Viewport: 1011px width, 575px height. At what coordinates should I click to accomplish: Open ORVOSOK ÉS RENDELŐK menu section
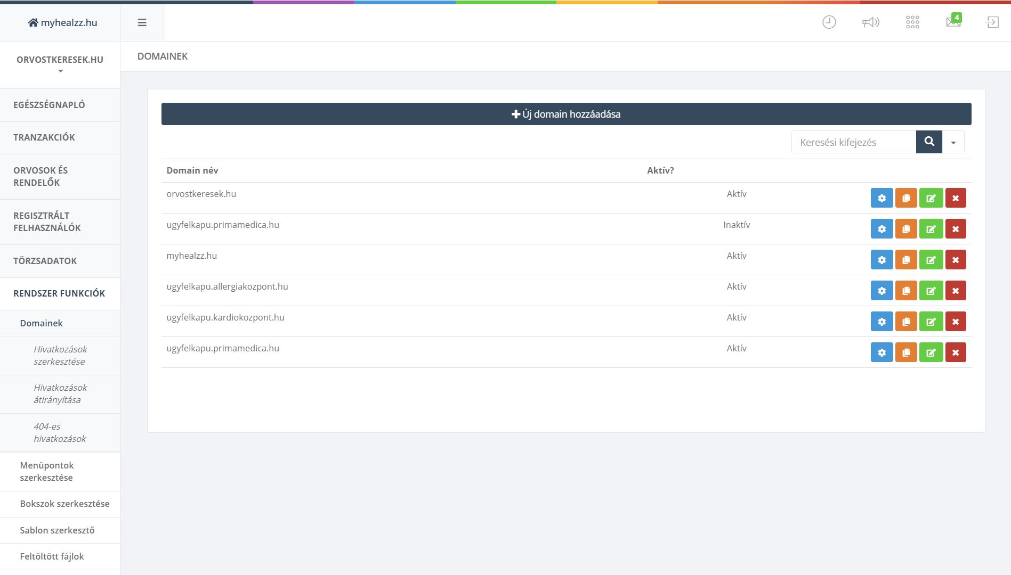click(x=60, y=176)
